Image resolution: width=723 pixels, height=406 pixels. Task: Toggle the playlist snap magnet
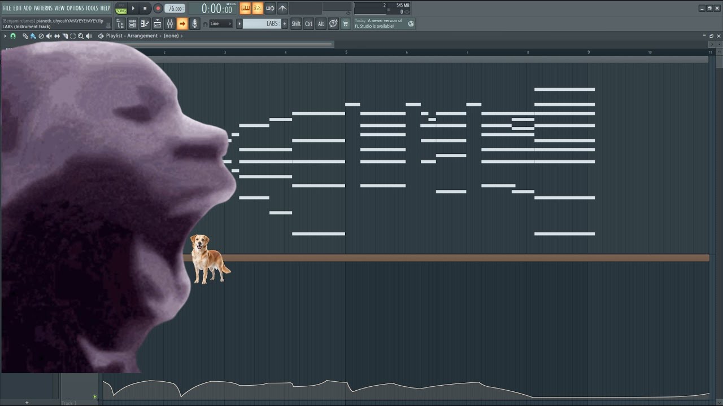click(x=13, y=36)
